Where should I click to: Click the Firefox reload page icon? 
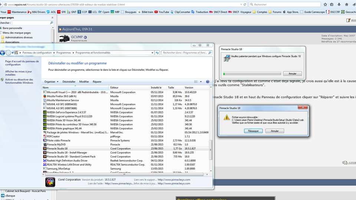(245, 4)
